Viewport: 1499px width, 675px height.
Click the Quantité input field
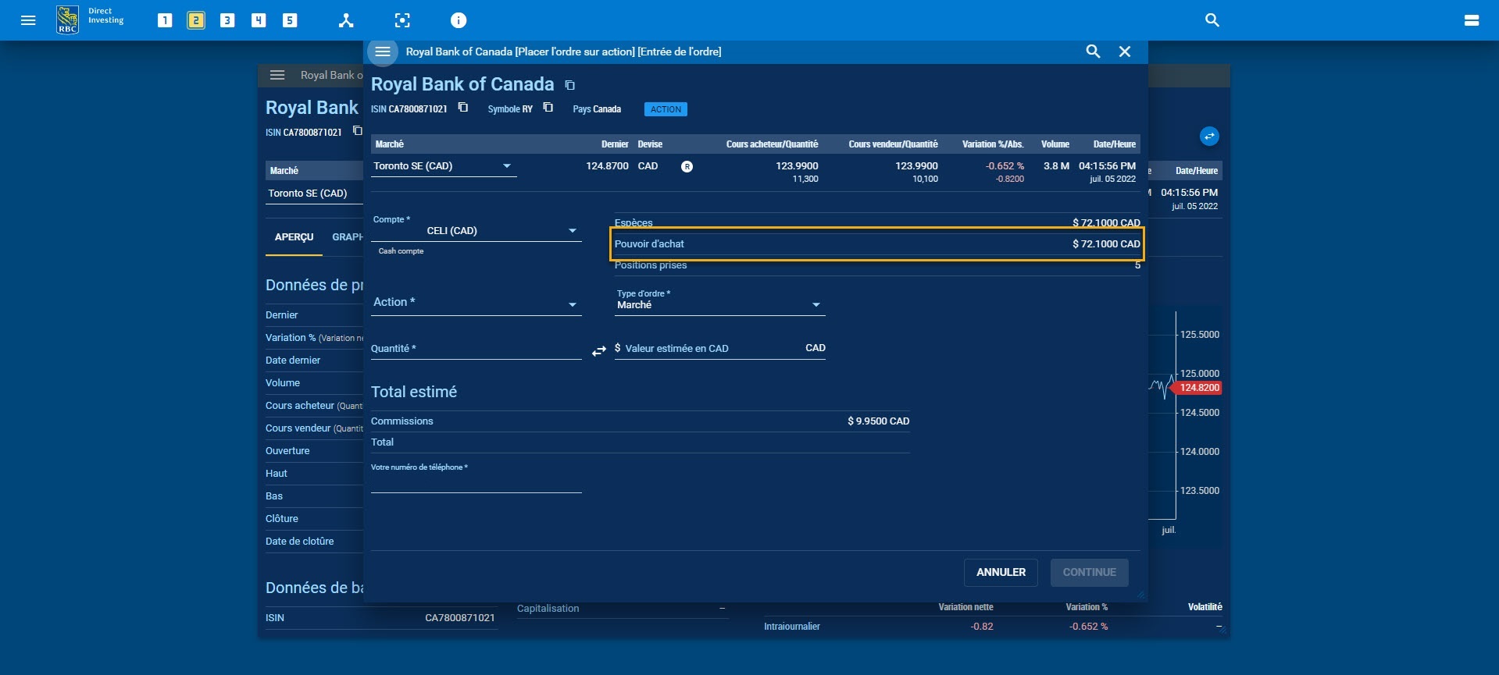(x=476, y=349)
